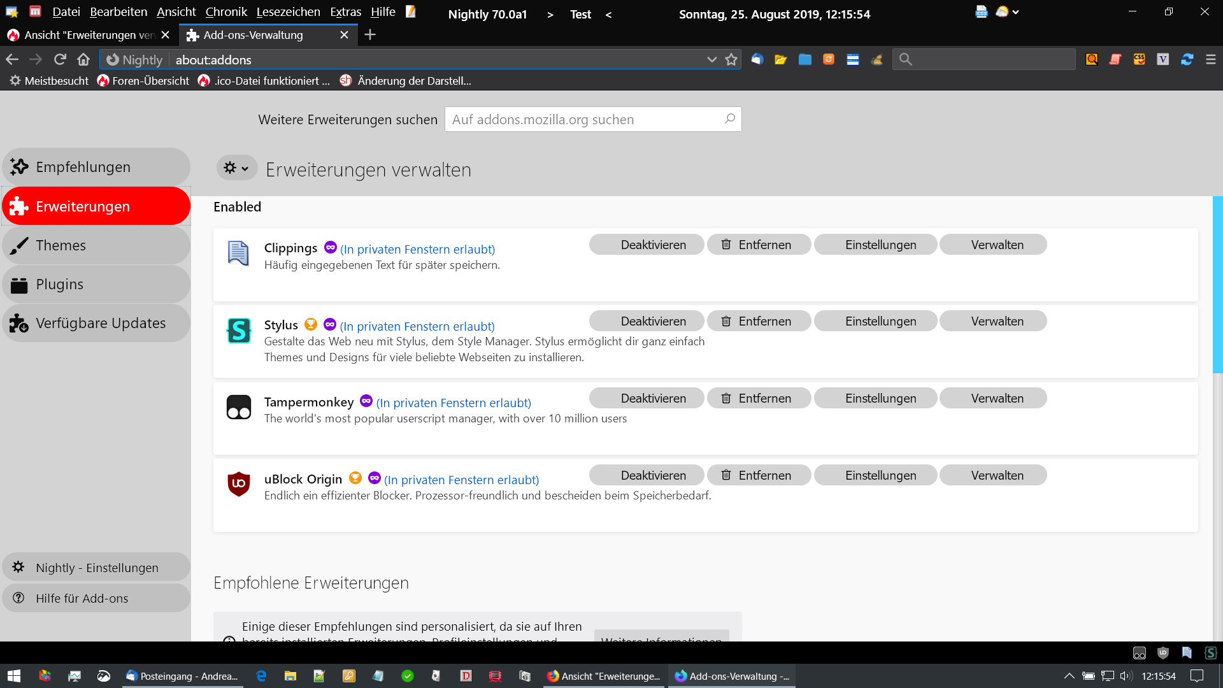Click the addons.mozilla.org search field

click(x=586, y=119)
